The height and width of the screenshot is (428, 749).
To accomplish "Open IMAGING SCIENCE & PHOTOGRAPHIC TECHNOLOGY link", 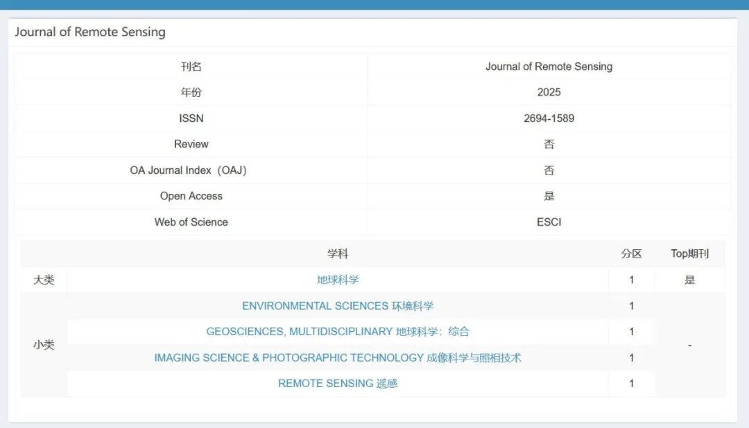I will tap(338, 358).
